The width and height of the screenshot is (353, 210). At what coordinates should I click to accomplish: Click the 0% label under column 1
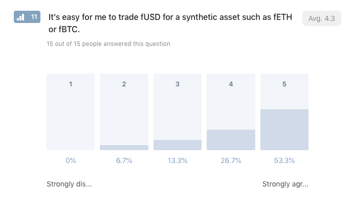71,160
